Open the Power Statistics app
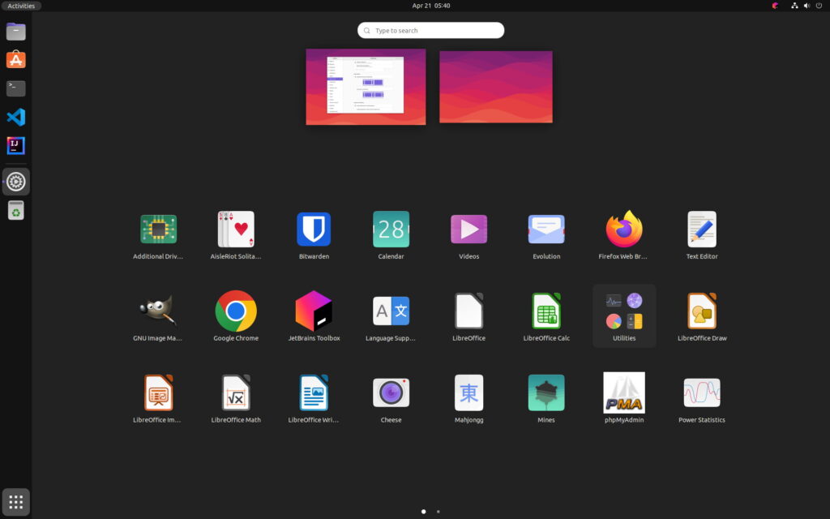This screenshot has width=830, height=519. [702, 393]
